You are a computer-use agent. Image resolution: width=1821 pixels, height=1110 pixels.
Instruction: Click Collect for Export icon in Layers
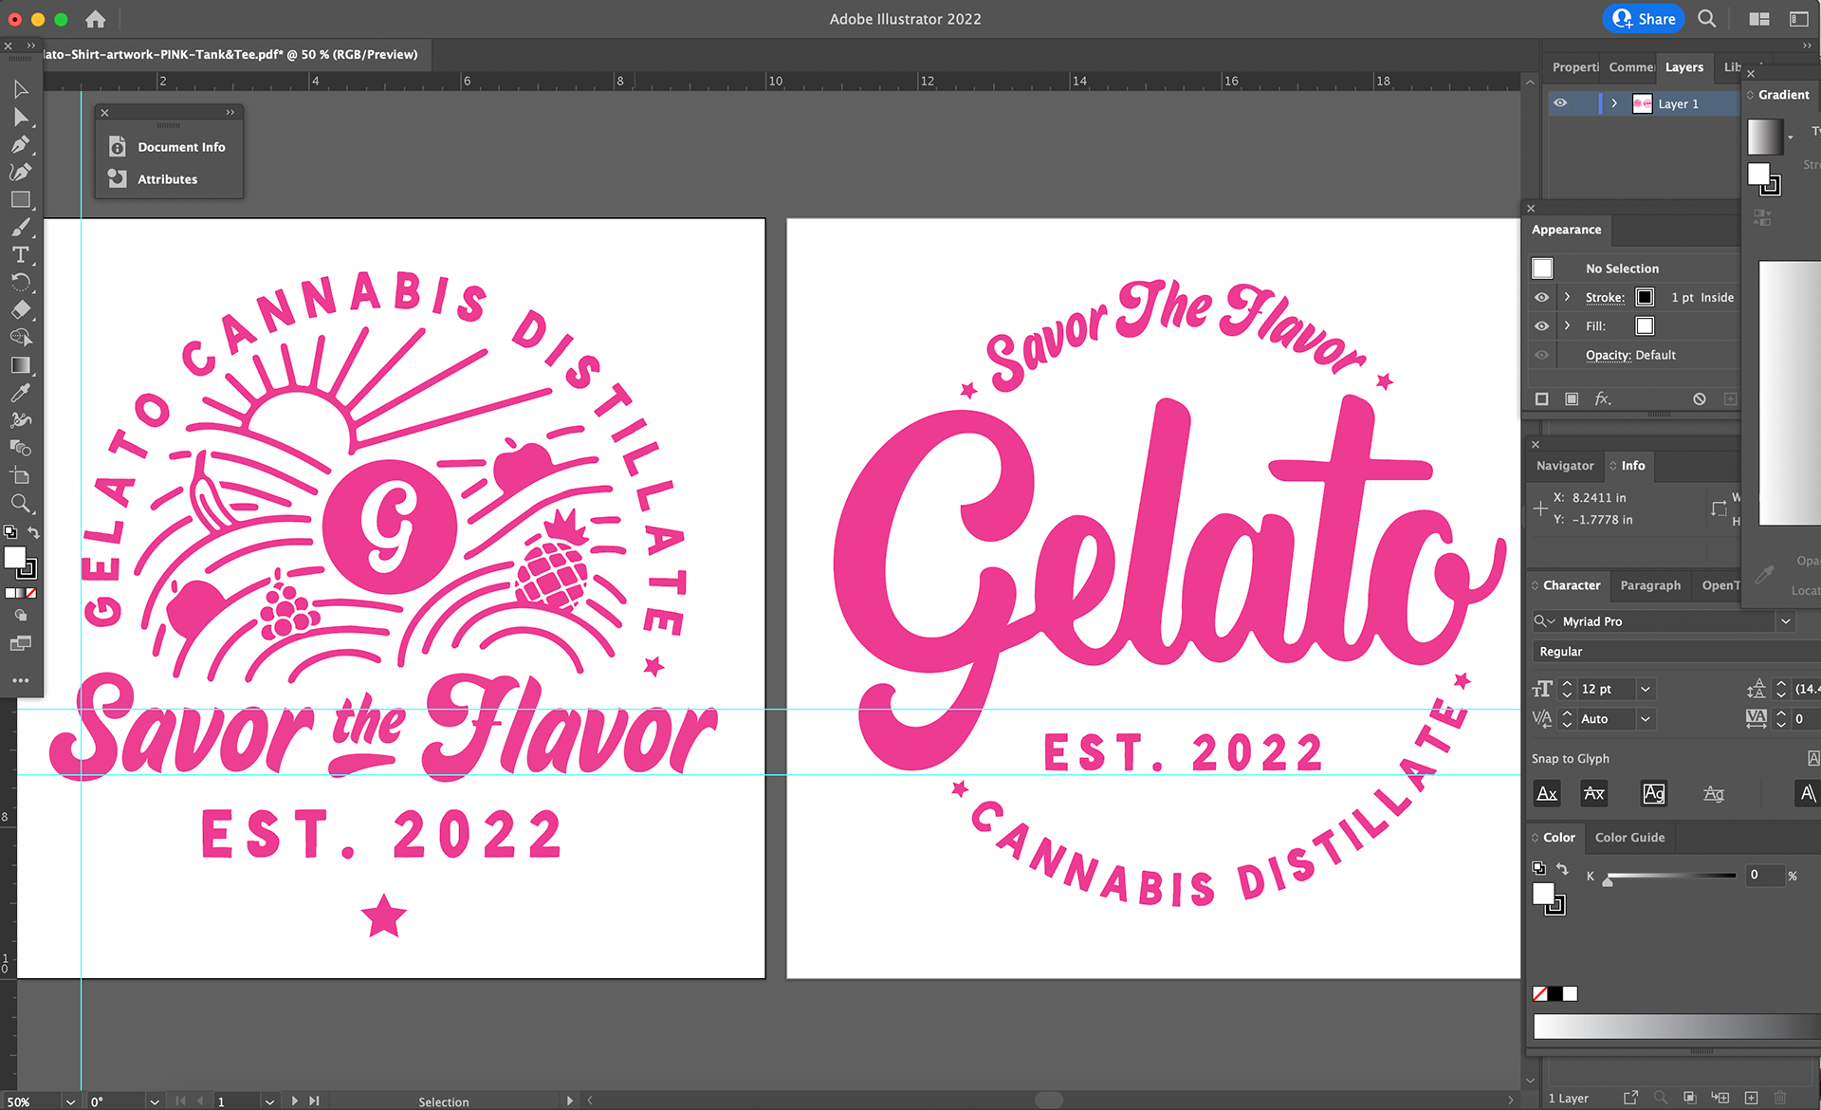click(1630, 1098)
